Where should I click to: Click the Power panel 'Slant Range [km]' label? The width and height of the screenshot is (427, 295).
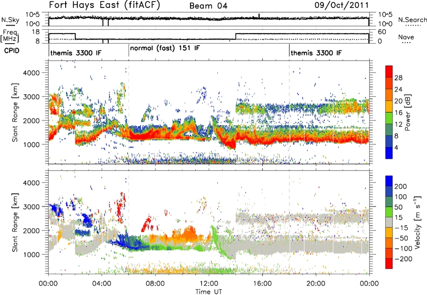coord(15,112)
